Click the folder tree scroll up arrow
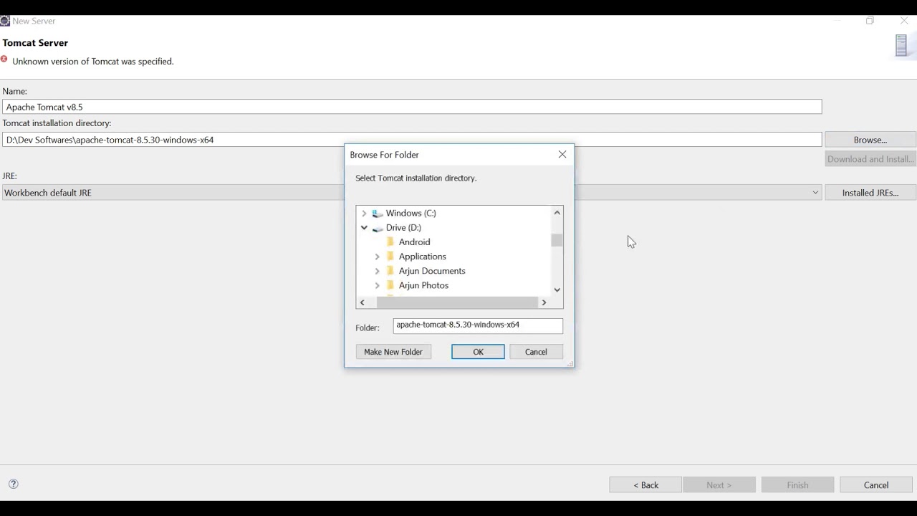 (x=557, y=212)
